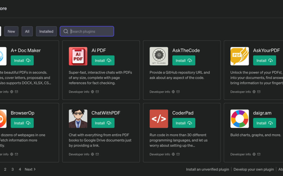
Task: Click the ChatWithPDF avatar icon
Action: [78, 119]
